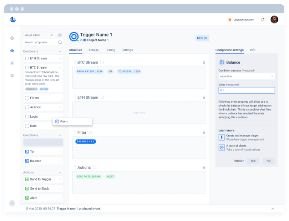Open the Condition operator dropdown
The width and height of the screenshot is (289, 221).
point(246,77)
